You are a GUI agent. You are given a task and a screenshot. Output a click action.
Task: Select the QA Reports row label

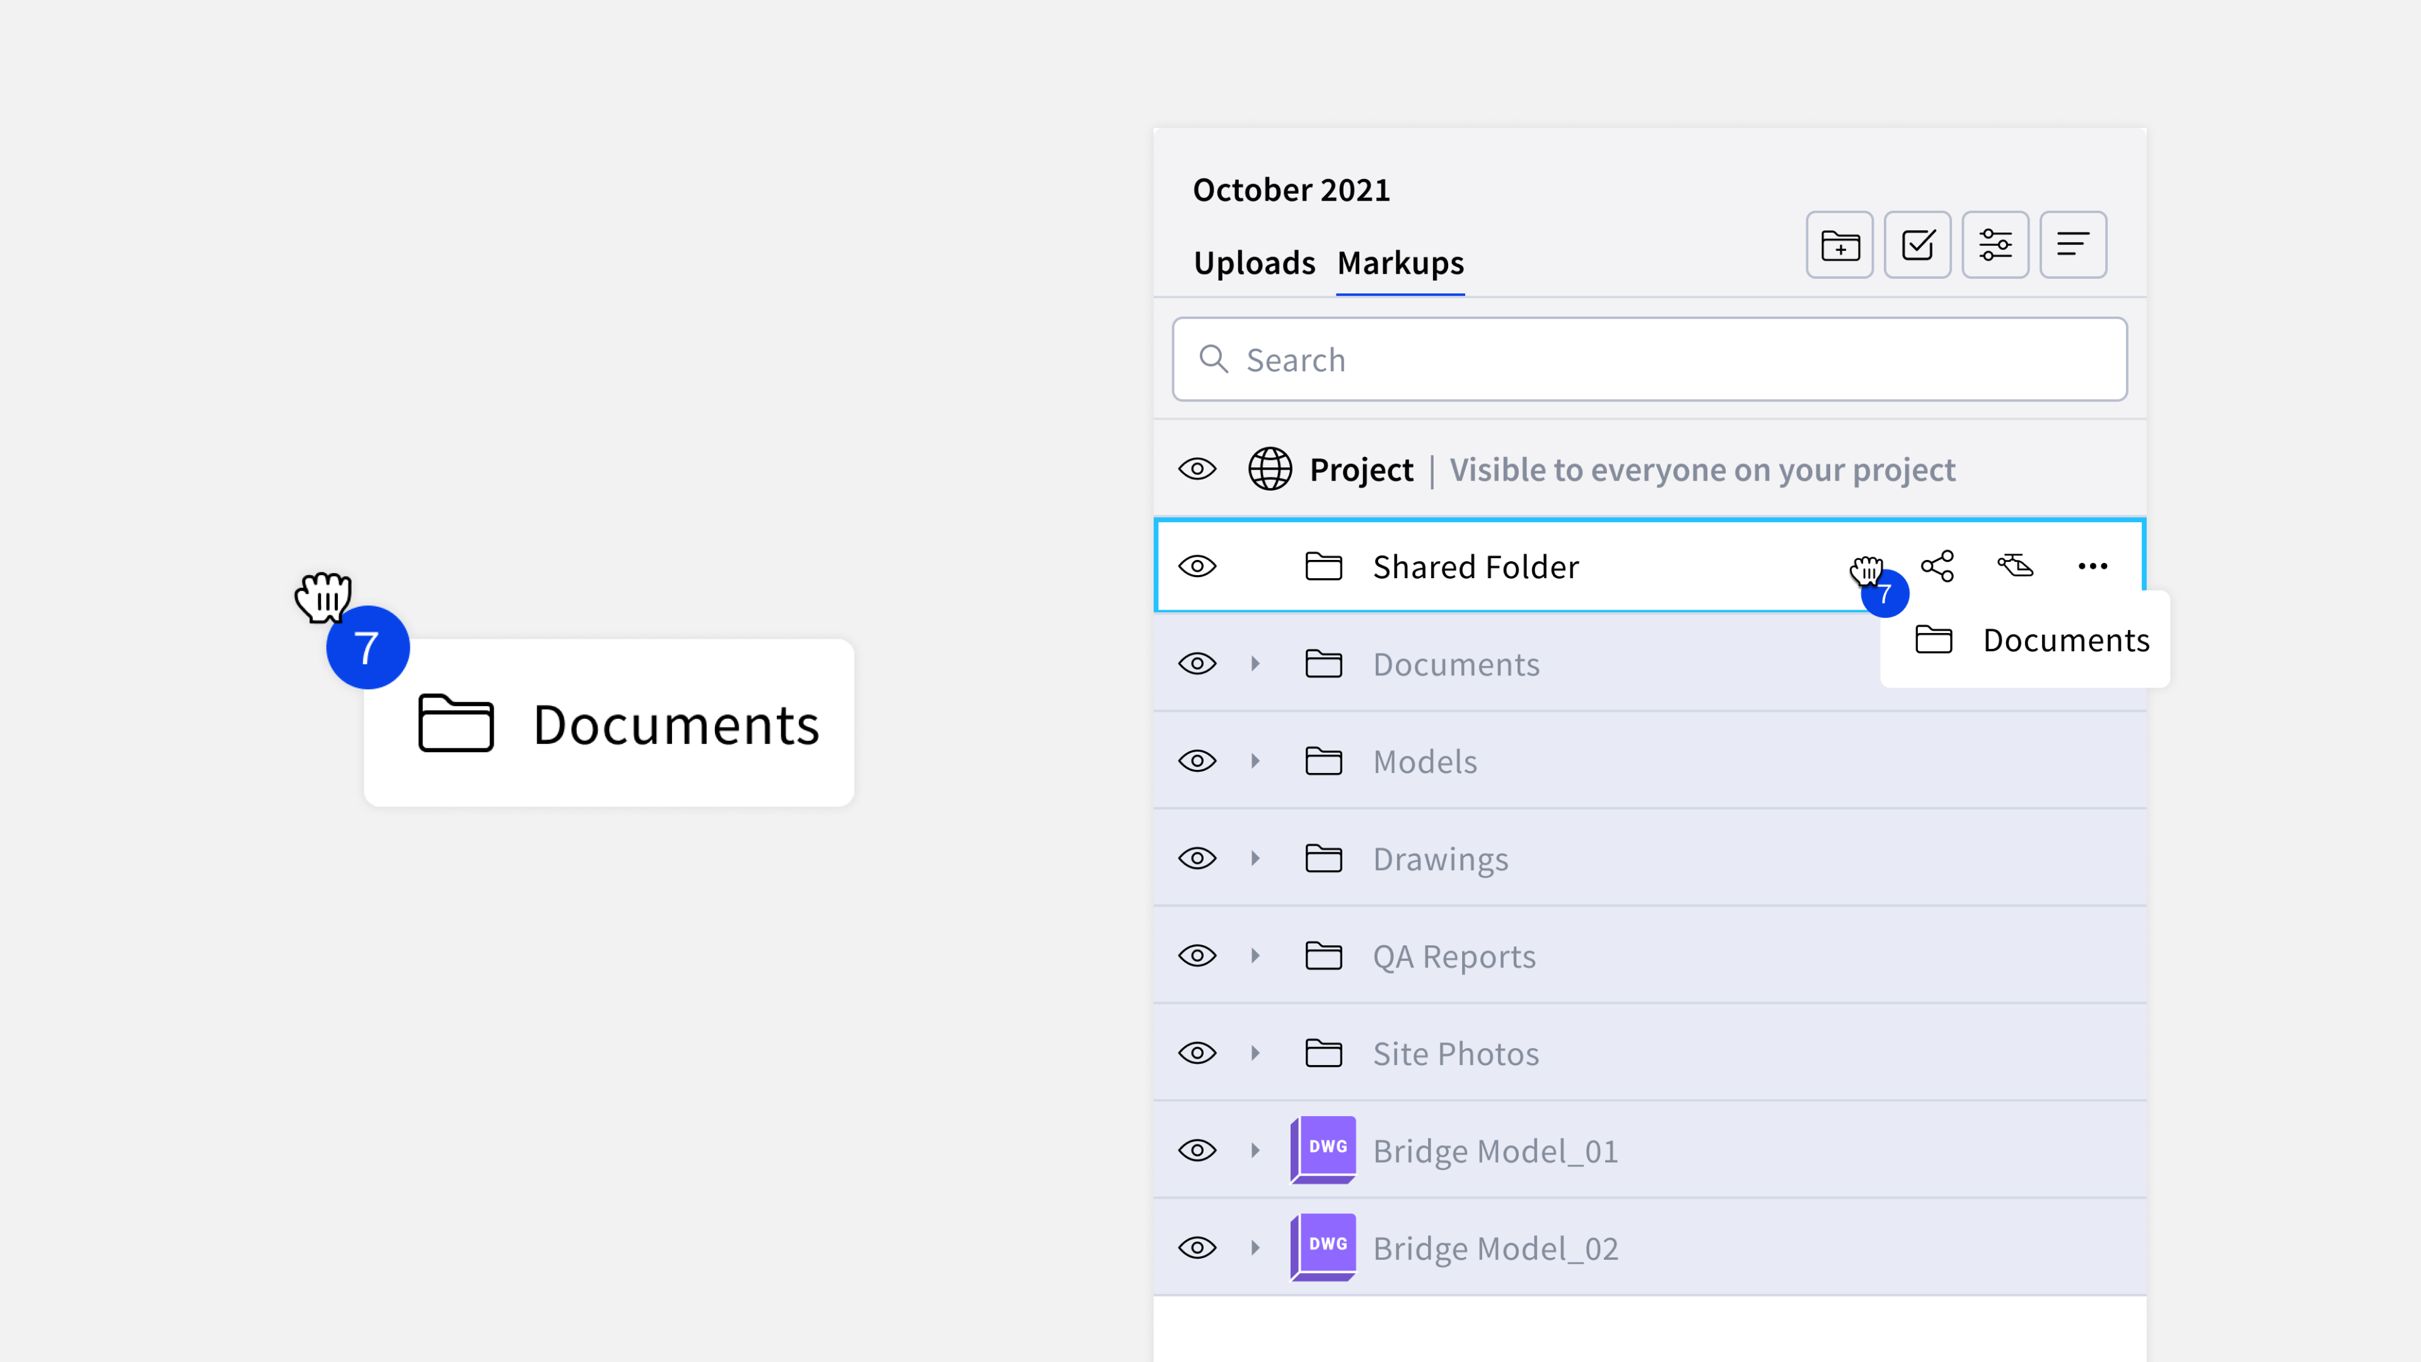(x=1454, y=956)
